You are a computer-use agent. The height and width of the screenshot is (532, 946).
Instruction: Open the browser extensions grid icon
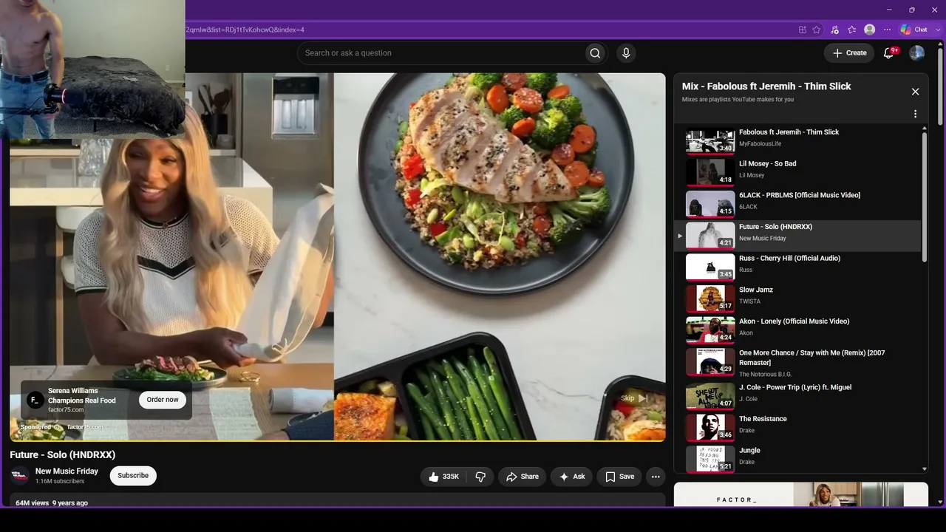(803, 30)
